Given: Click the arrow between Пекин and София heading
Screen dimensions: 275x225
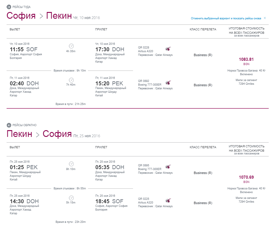Looking at the screenshot, I should point(37,134).
